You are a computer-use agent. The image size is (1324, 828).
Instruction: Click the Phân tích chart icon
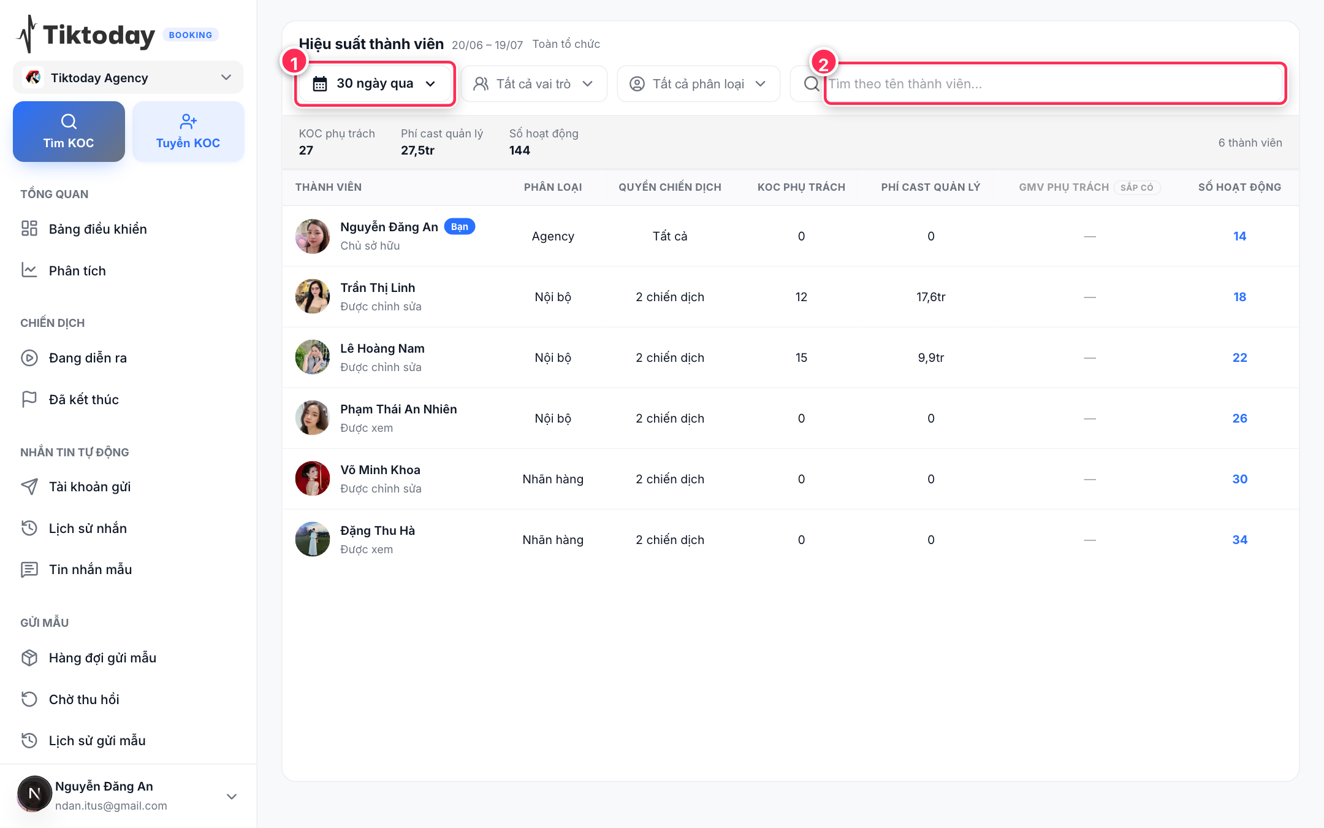[29, 270]
